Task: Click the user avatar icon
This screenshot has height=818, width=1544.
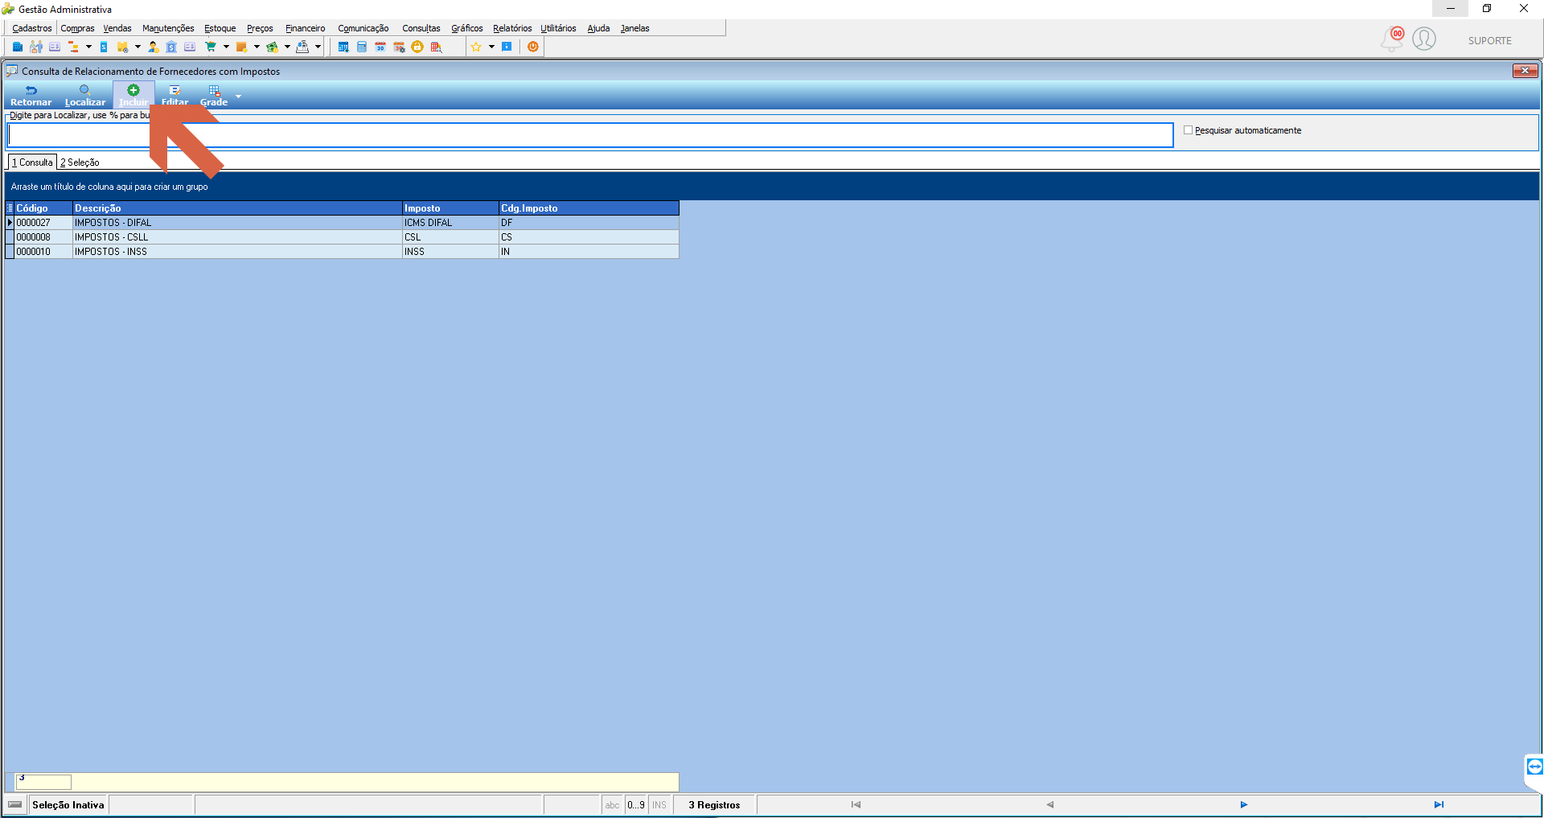Action: click(1424, 39)
